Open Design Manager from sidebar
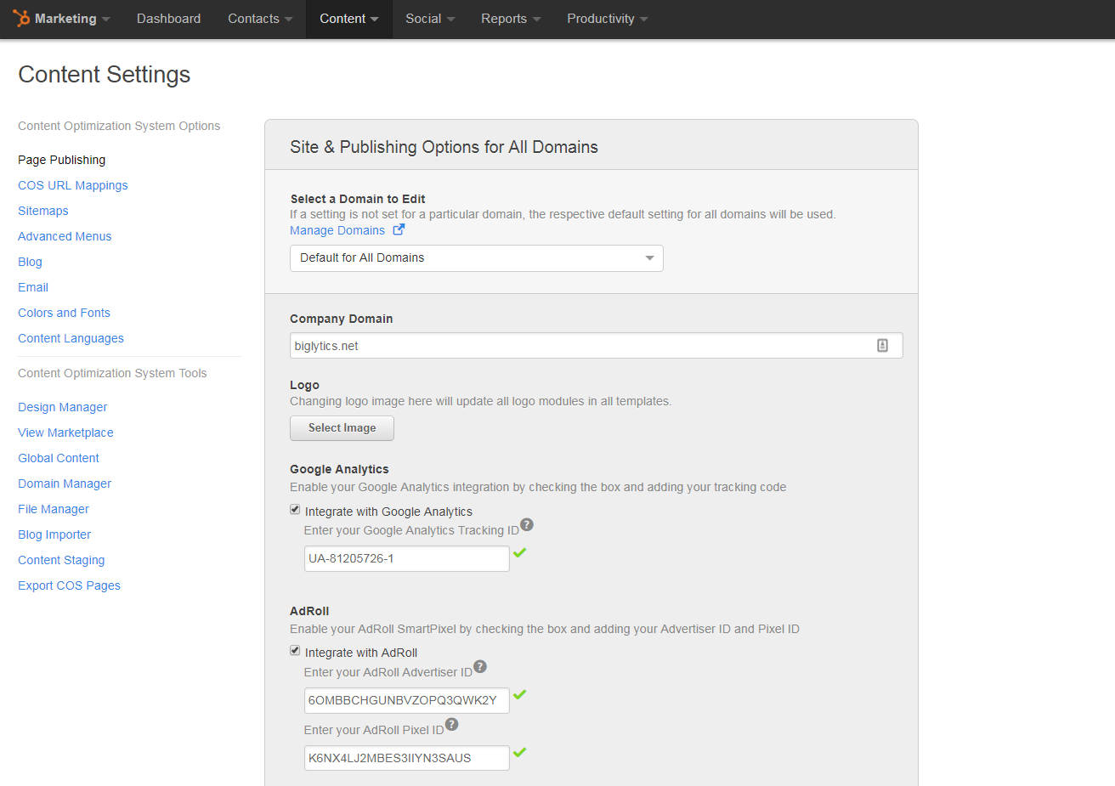Screen dimensions: 1115x786 pyautogui.click(x=63, y=407)
